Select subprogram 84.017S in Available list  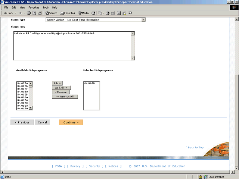pos(22,103)
